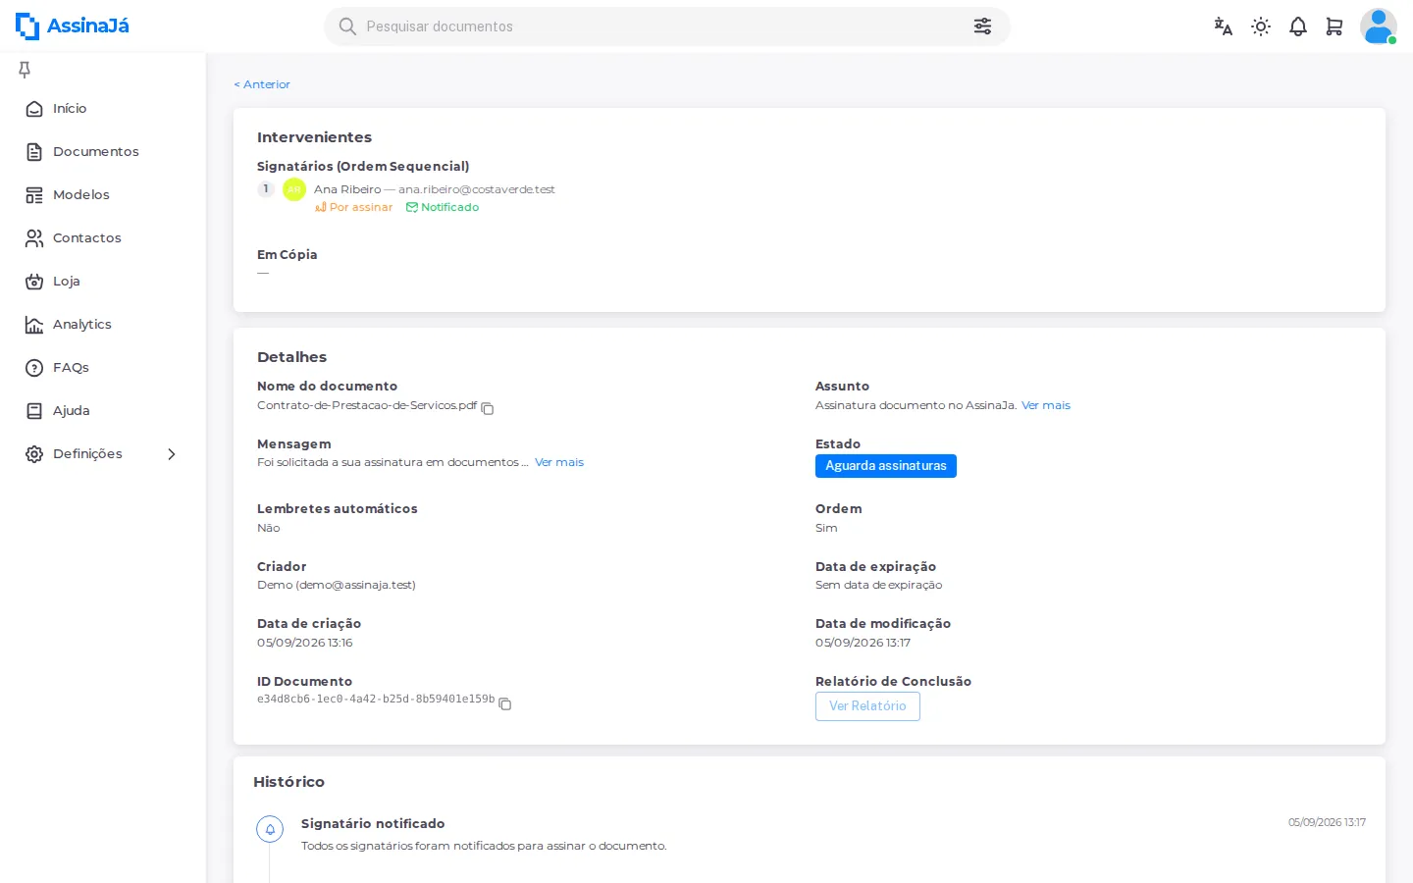The height and width of the screenshot is (883, 1413).
Task: Copy document name Contrato-de-Prestacao-de-Servicos.pdf
Action: pyautogui.click(x=487, y=407)
